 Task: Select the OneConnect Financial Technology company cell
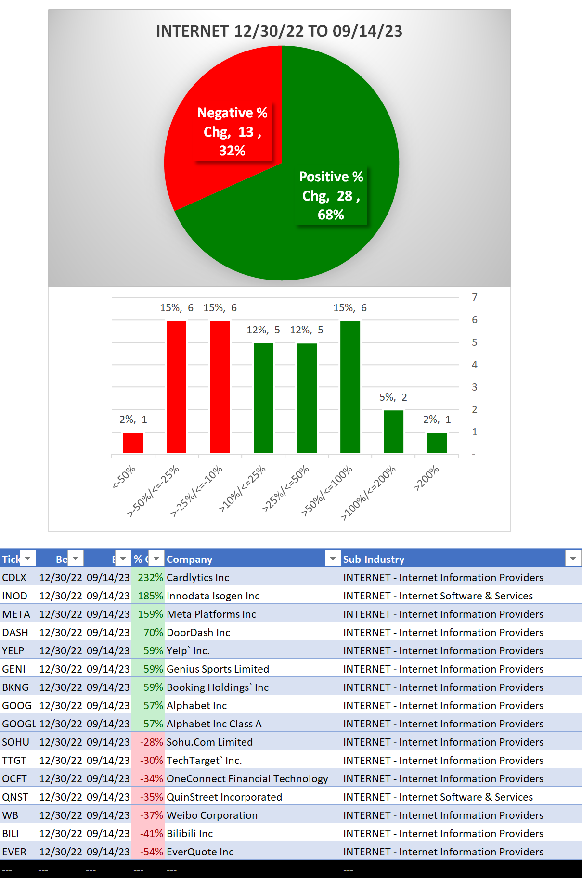pyautogui.click(x=253, y=778)
